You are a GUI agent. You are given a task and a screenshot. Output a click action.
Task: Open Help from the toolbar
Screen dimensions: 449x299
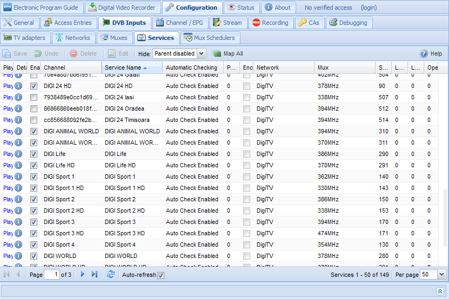(431, 53)
